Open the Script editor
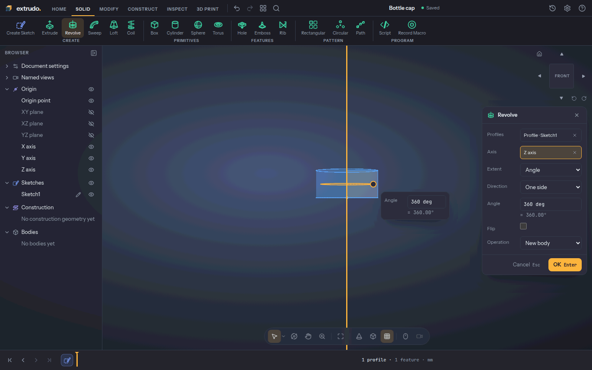The height and width of the screenshot is (370, 592). pyautogui.click(x=385, y=28)
